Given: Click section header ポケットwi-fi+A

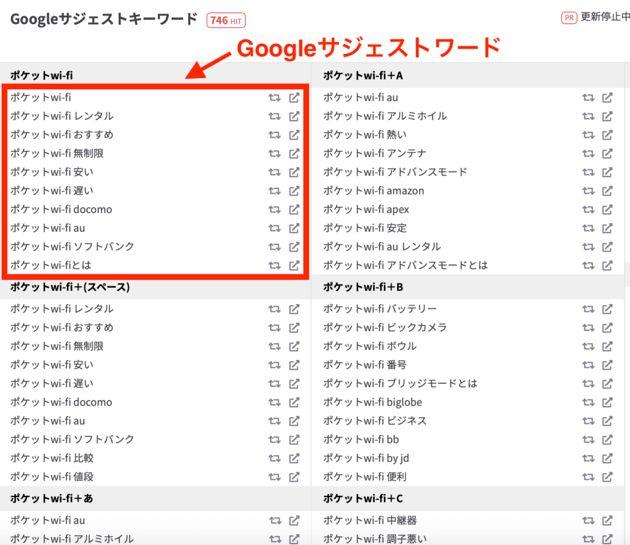Looking at the screenshot, I should [x=363, y=76].
